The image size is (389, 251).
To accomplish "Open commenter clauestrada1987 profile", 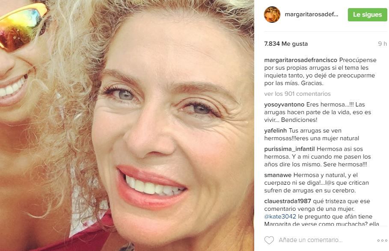I will pyautogui.click(x=288, y=201).
